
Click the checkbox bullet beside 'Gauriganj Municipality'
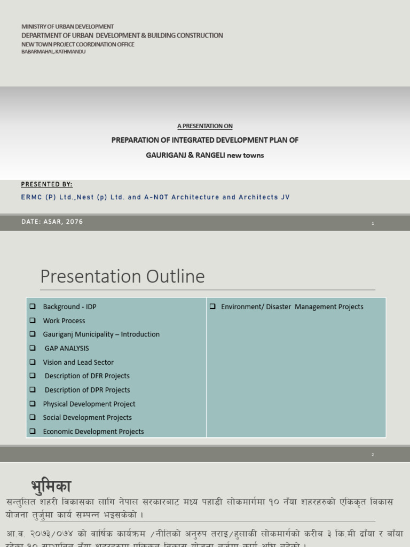33,334
